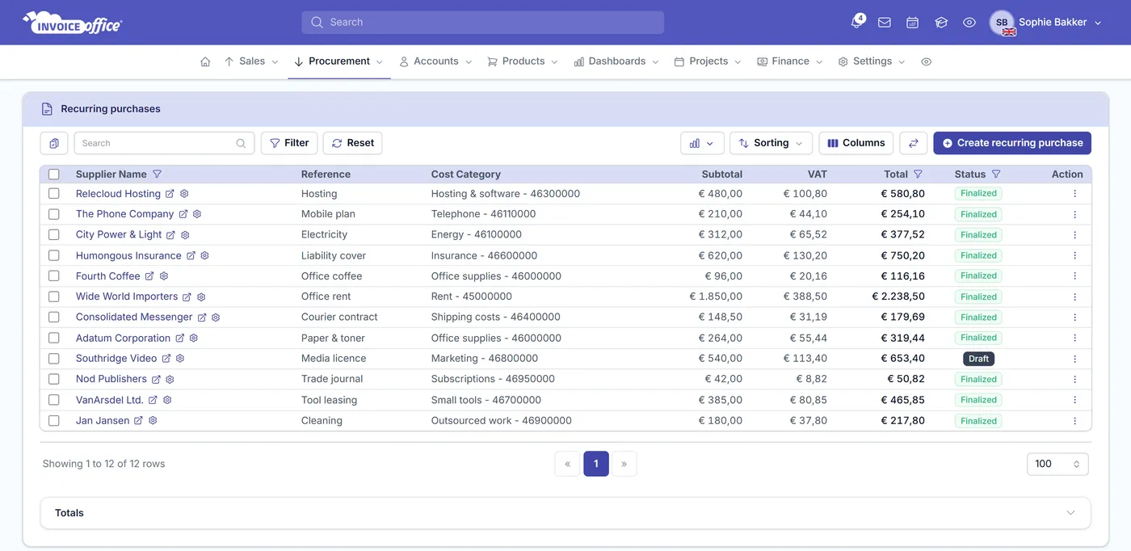Open external link icon for Humongous Insurance

pos(191,255)
